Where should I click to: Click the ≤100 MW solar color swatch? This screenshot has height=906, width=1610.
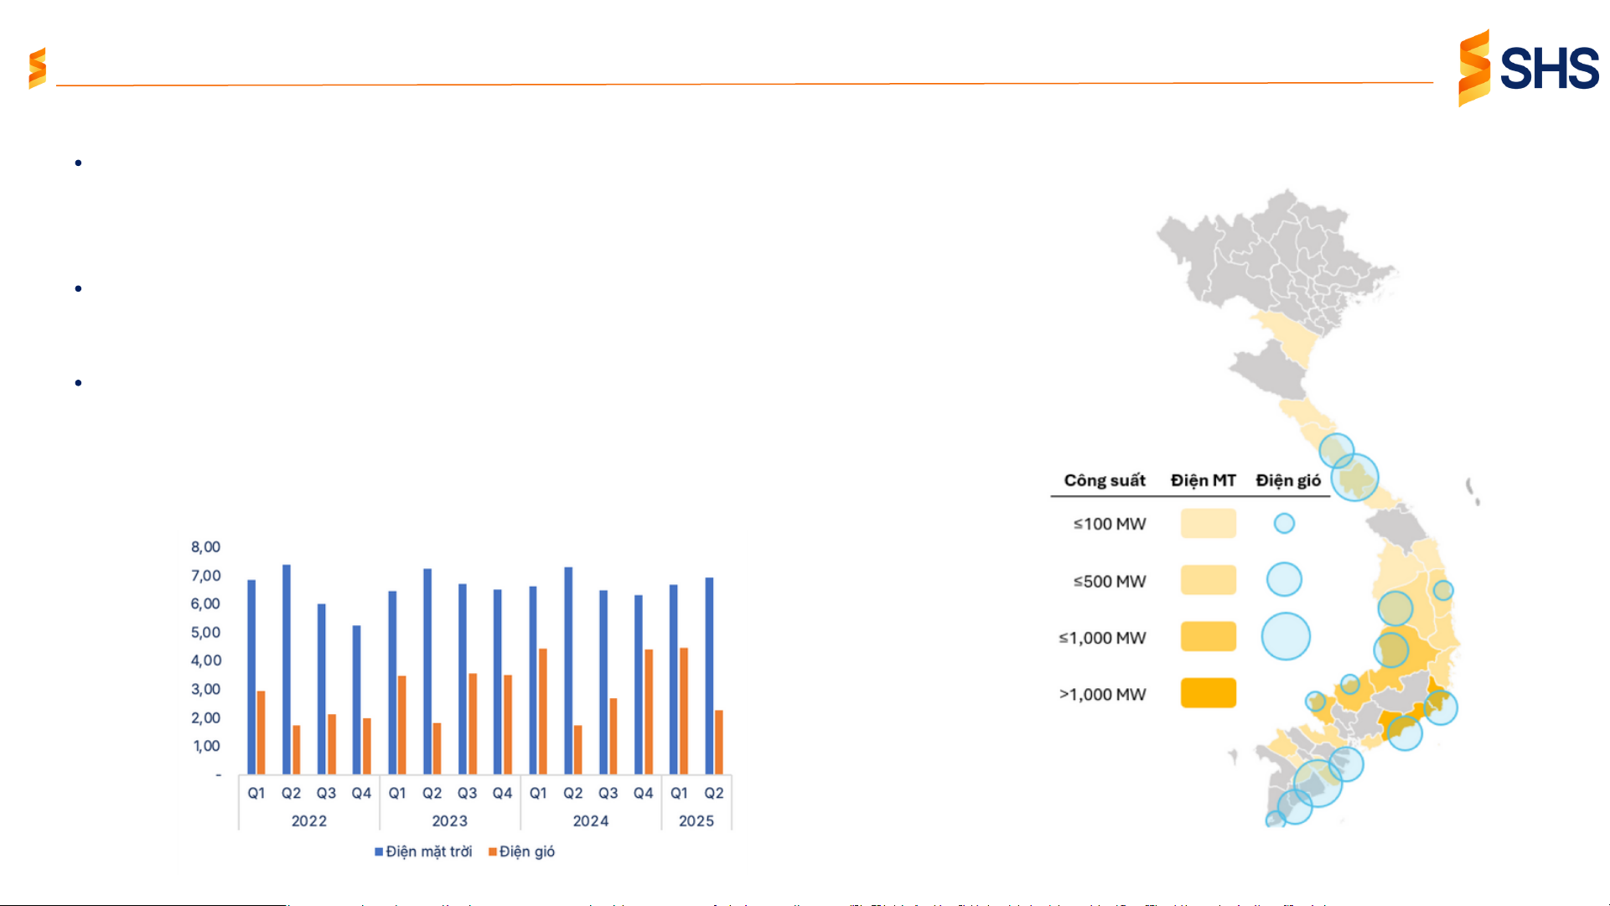coord(1208,524)
